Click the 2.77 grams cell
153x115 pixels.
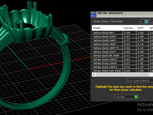click(129, 40)
